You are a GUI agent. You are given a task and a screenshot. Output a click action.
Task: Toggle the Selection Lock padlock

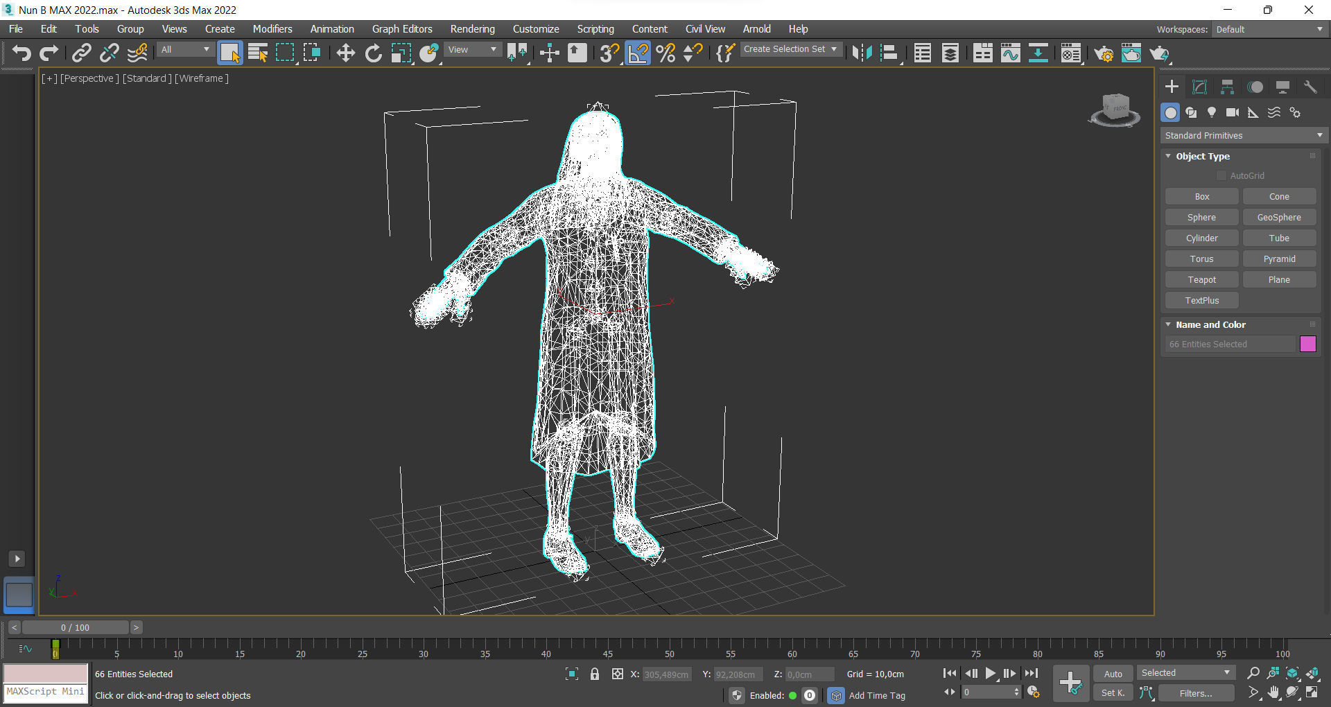(594, 674)
